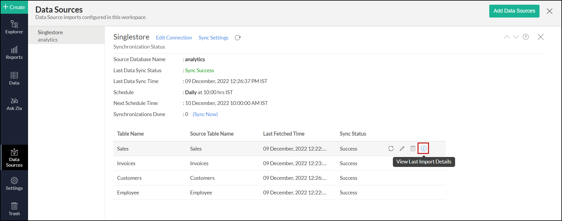
Task: Open the Sync Settings link
Action: click(x=213, y=38)
